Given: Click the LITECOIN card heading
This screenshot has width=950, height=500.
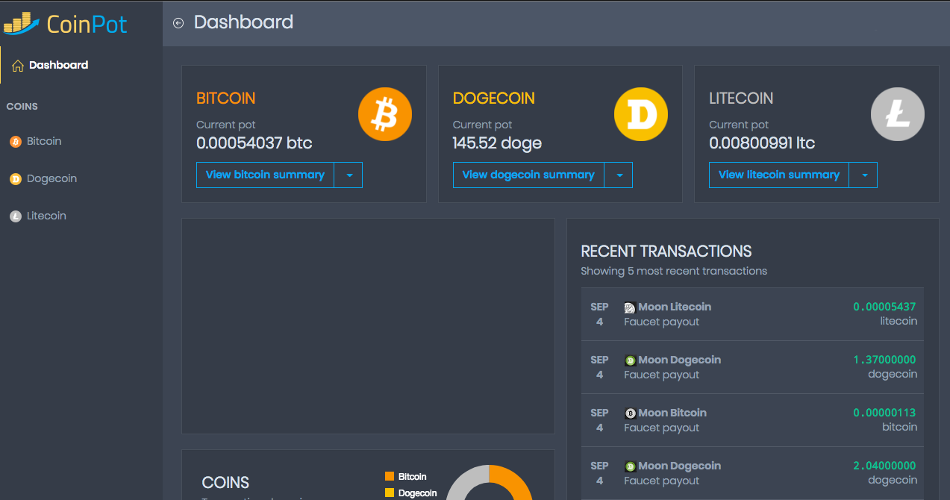Looking at the screenshot, I should (741, 99).
